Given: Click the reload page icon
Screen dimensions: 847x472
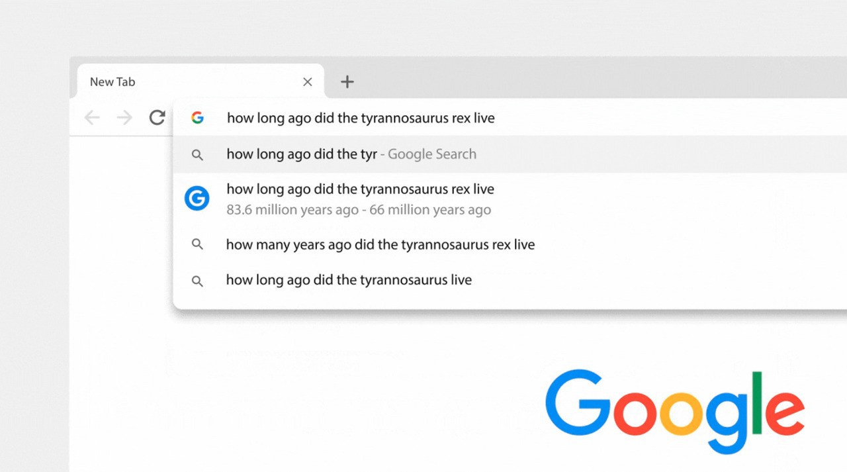Looking at the screenshot, I should [x=157, y=118].
